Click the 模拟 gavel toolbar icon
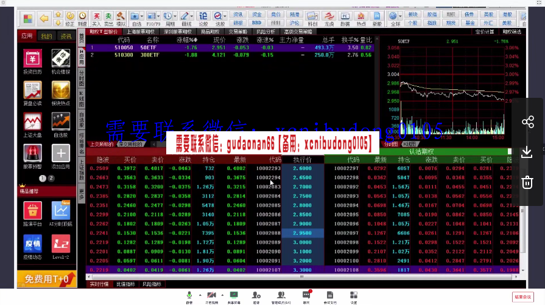545x305 pixels. point(121,19)
